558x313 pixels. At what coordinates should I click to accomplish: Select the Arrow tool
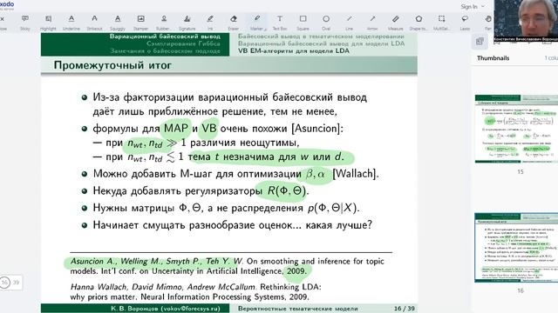click(x=372, y=22)
